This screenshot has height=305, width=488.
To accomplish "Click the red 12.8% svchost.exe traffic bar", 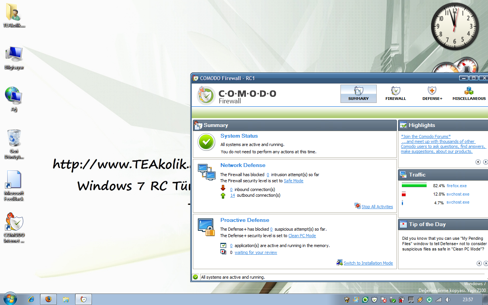I will coord(404,194).
